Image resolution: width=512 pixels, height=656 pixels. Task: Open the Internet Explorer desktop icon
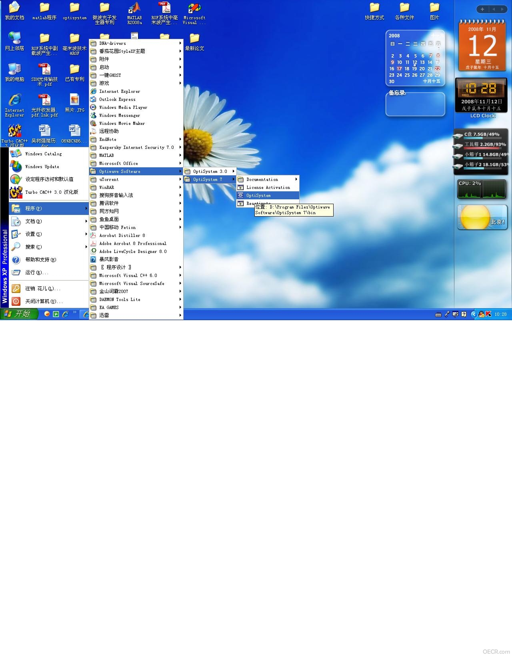pyautogui.click(x=14, y=105)
